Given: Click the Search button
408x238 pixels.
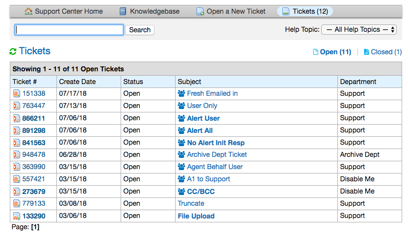Looking at the screenshot, I should [x=140, y=30].
